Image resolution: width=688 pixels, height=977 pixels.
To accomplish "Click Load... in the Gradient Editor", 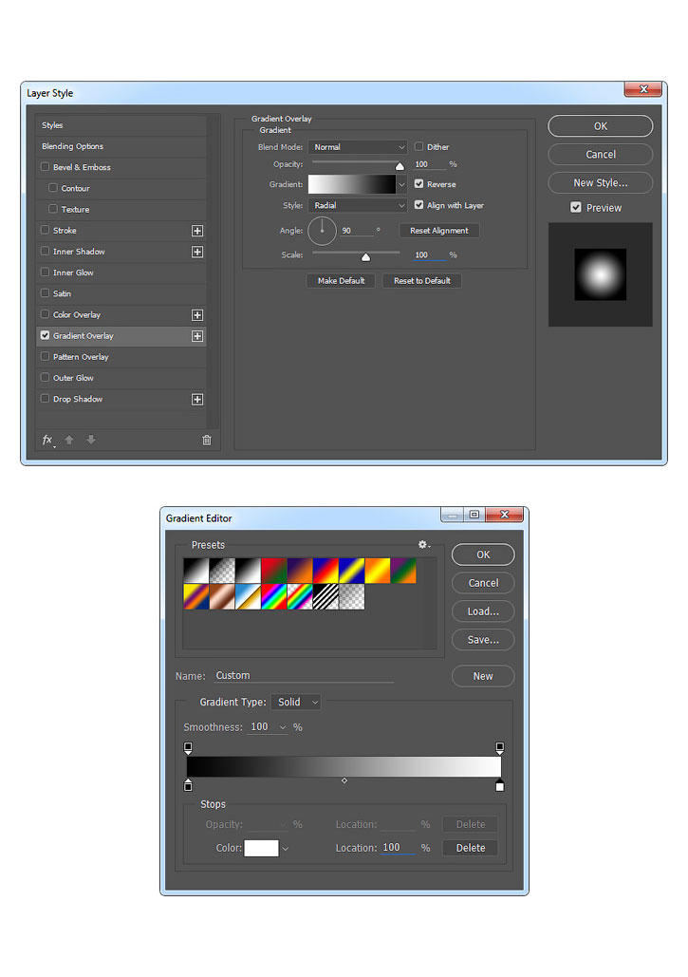I will click(x=483, y=611).
